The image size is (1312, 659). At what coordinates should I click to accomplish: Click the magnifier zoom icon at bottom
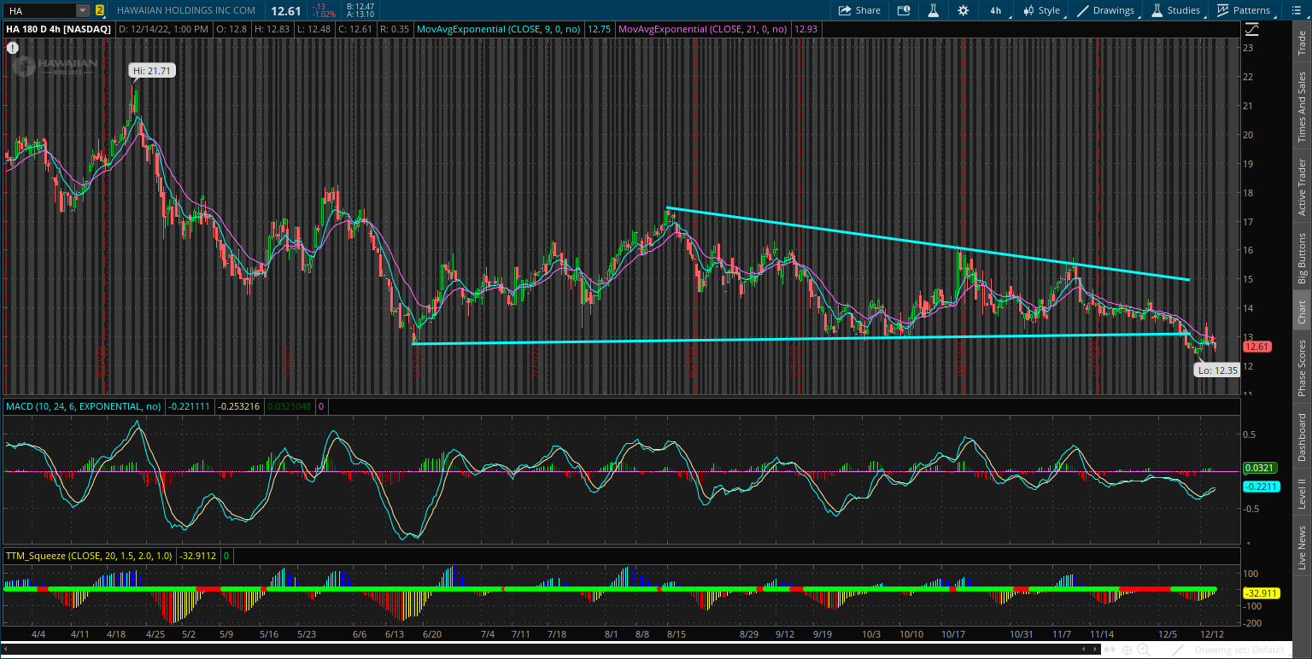coord(1145,650)
